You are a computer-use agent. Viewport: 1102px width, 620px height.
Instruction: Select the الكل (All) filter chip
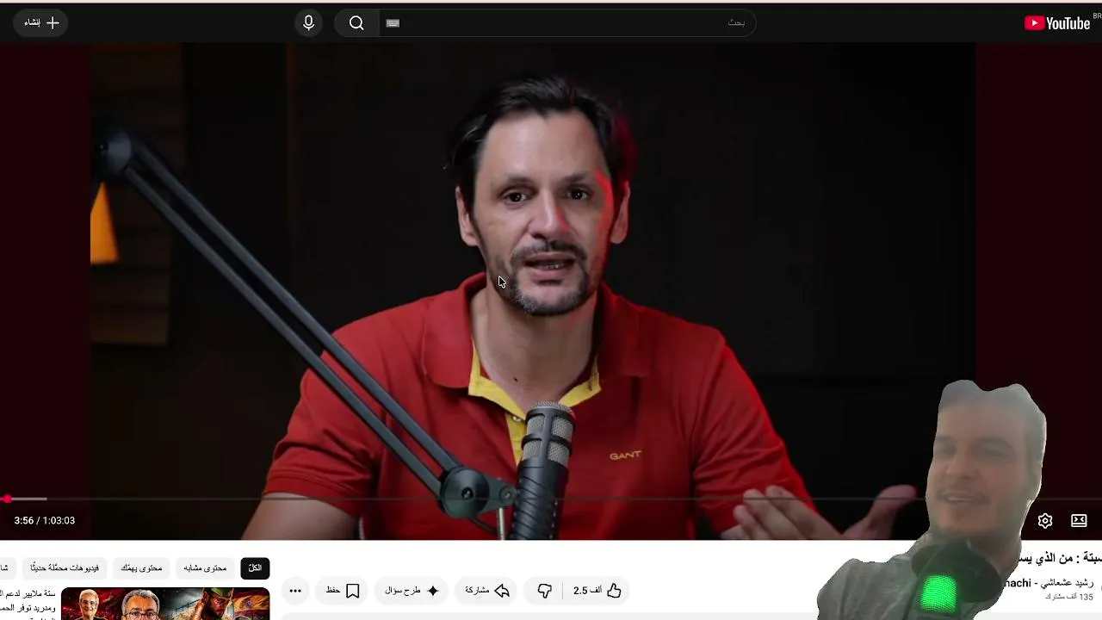tap(255, 568)
